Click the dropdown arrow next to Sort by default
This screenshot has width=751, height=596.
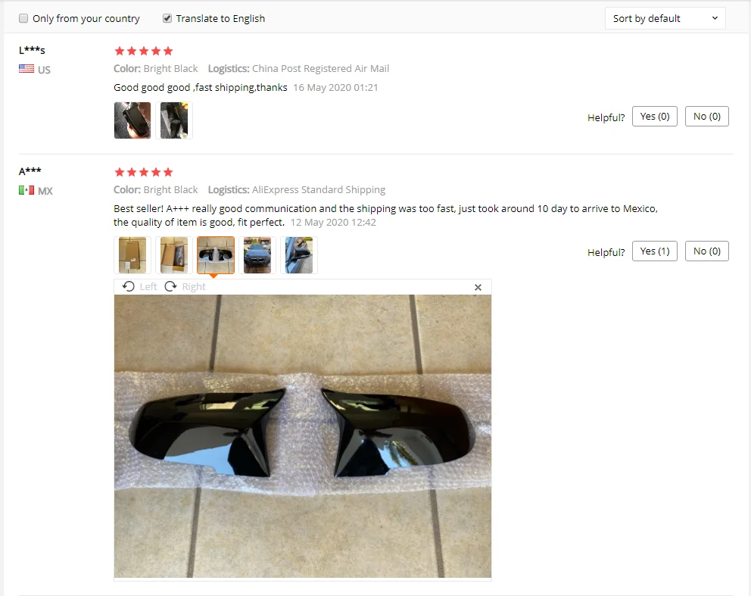pyautogui.click(x=715, y=18)
